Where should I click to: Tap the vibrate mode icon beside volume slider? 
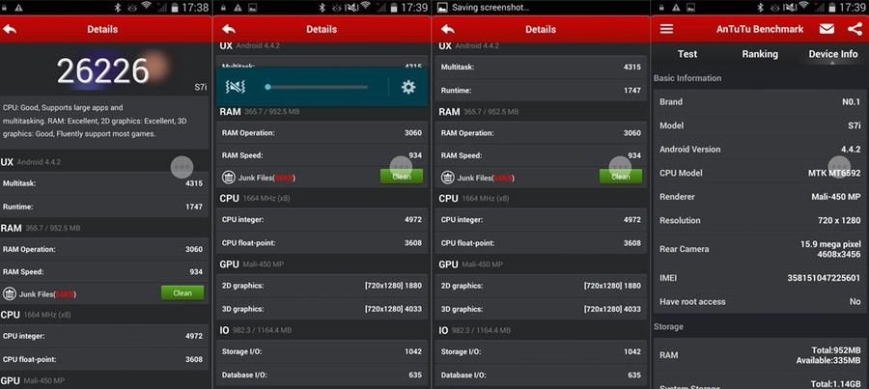coord(236,87)
